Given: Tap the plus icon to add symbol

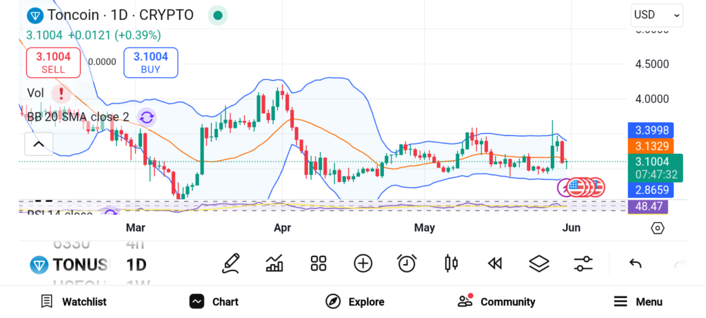Looking at the screenshot, I should (x=363, y=263).
